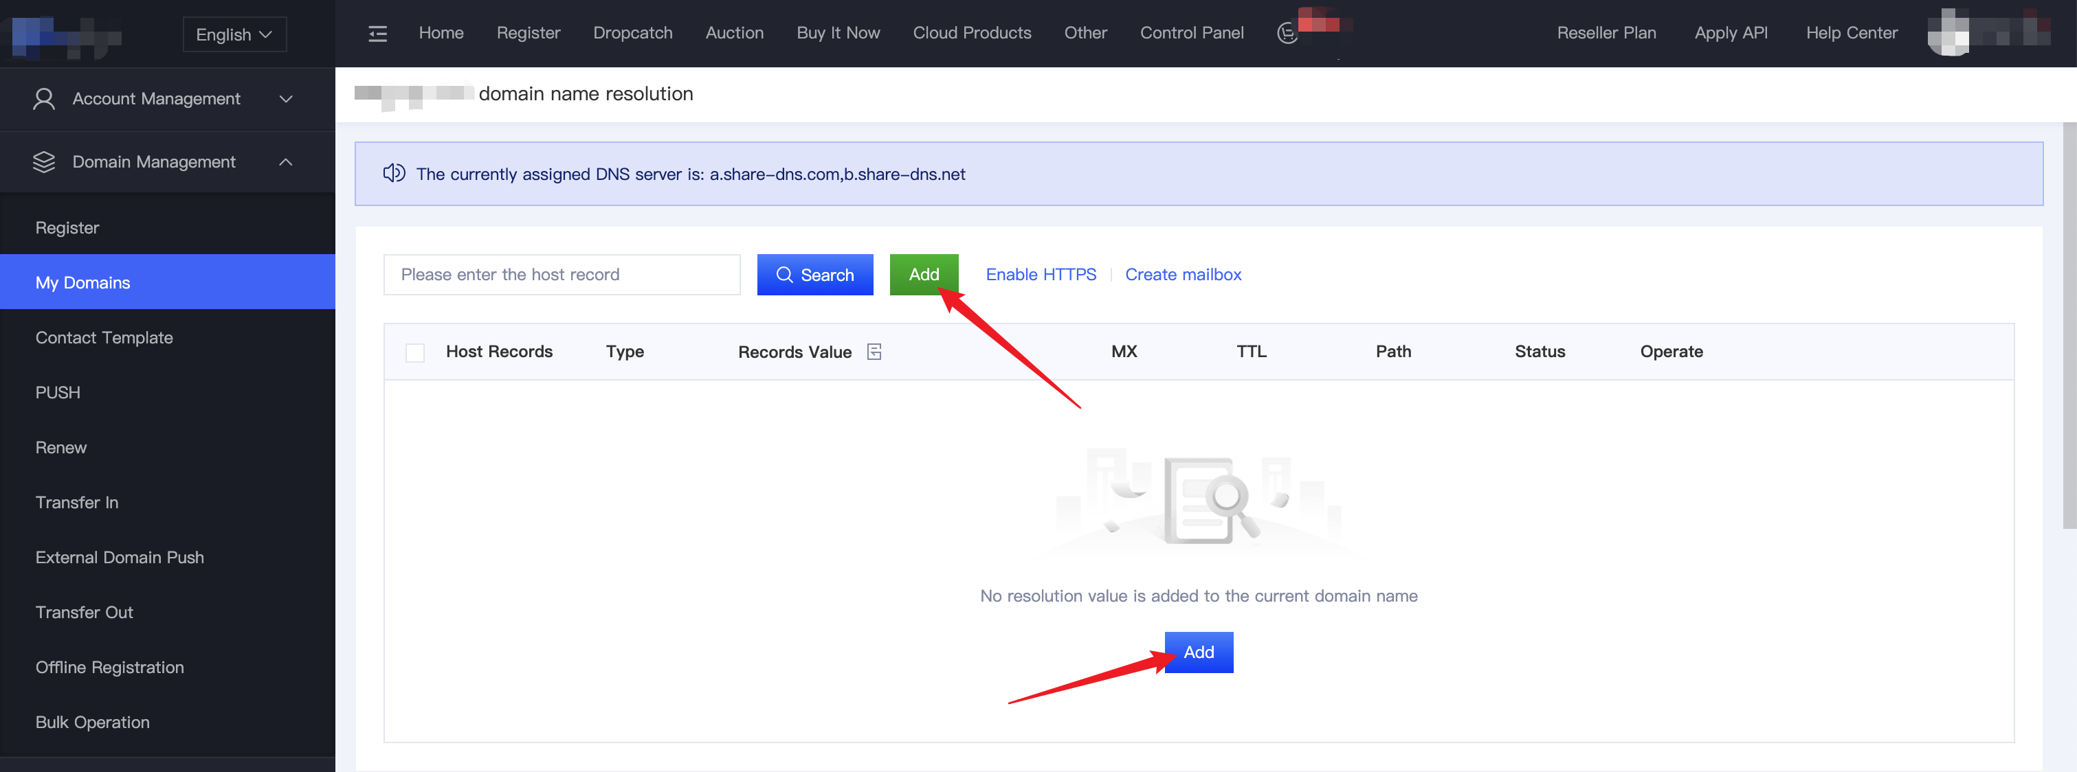Open Apply API link
The width and height of the screenshot is (2077, 772).
[x=1731, y=33]
